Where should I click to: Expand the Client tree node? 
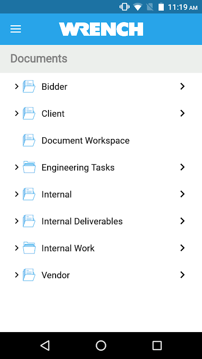click(x=17, y=113)
